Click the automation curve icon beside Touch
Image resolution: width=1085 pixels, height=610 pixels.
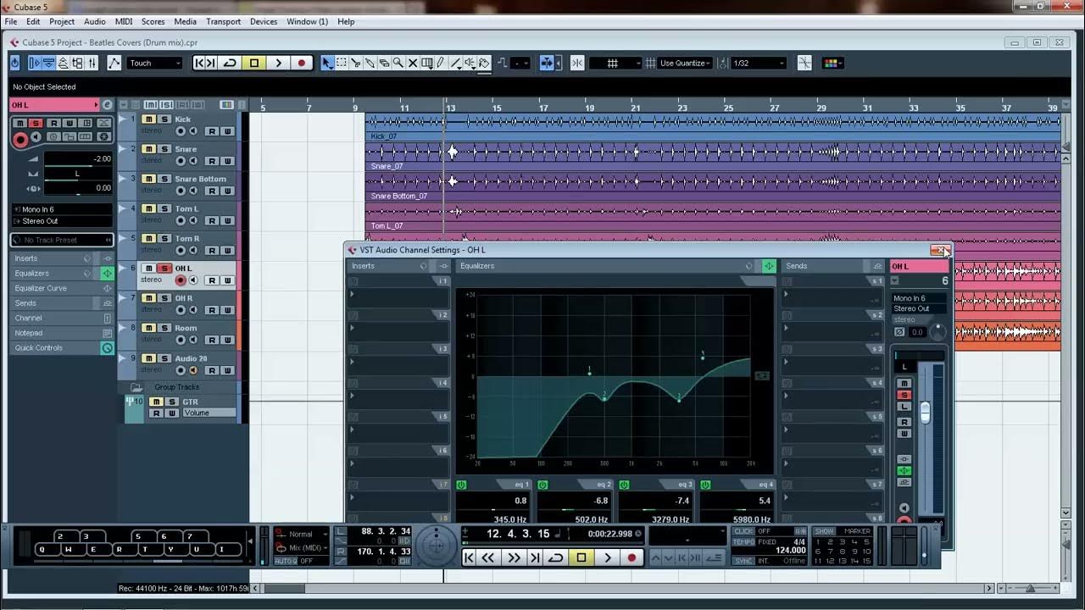tap(114, 63)
